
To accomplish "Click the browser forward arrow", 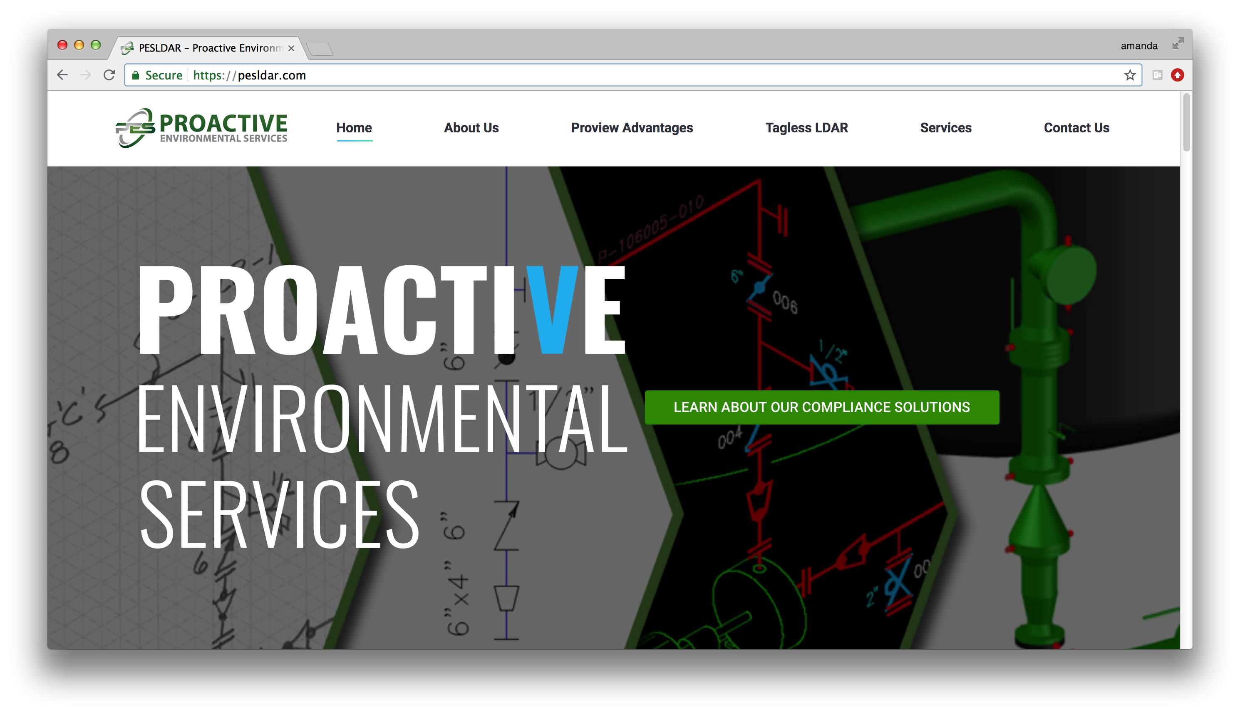I will pos(85,74).
